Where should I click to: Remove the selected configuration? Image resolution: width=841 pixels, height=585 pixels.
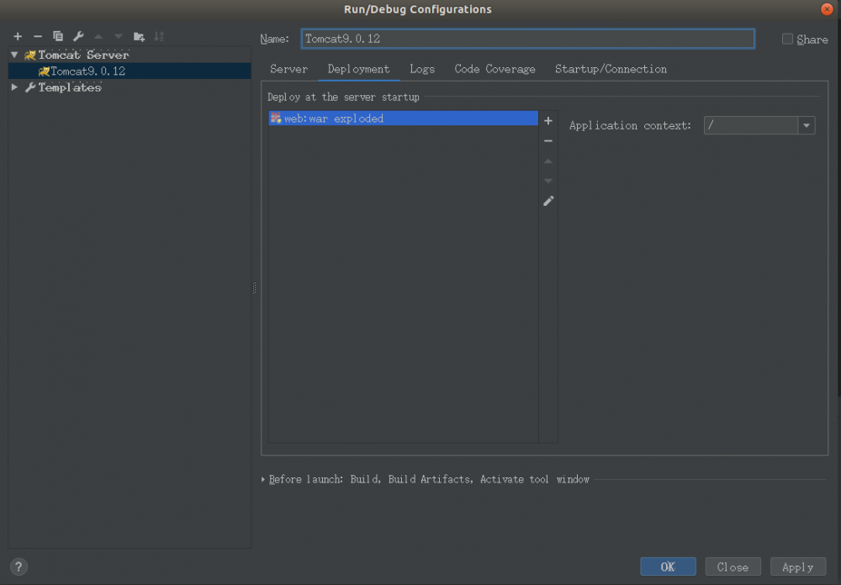click(38, 36)
